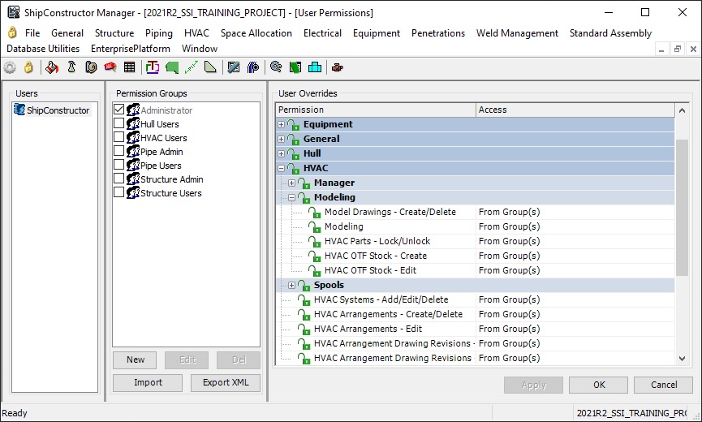Toggle the Administrator group checkbox
The width and height of the screenshot is (702, 422).
pos(118,110)
